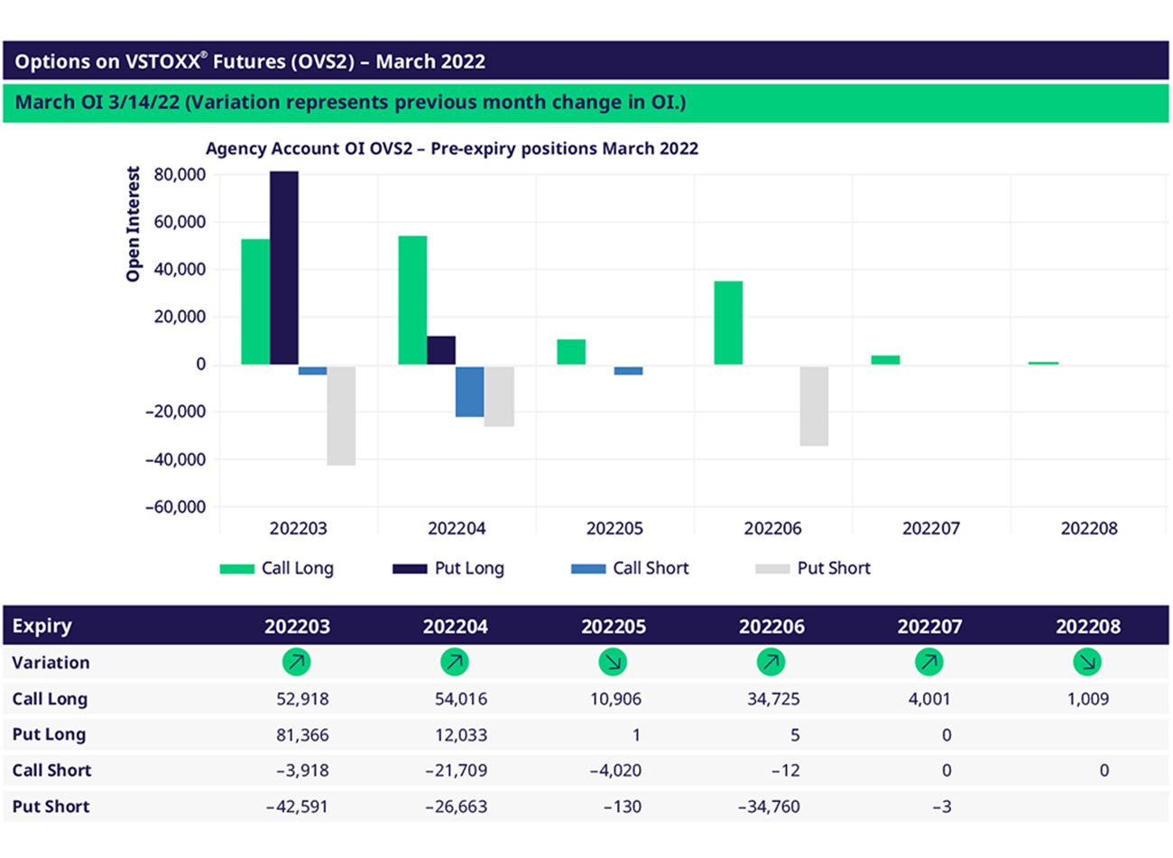Click the 202208 variation down-arrow icon
Image resolution: width=1173 pixels, height=858 pixels.
click(1087, 662)
